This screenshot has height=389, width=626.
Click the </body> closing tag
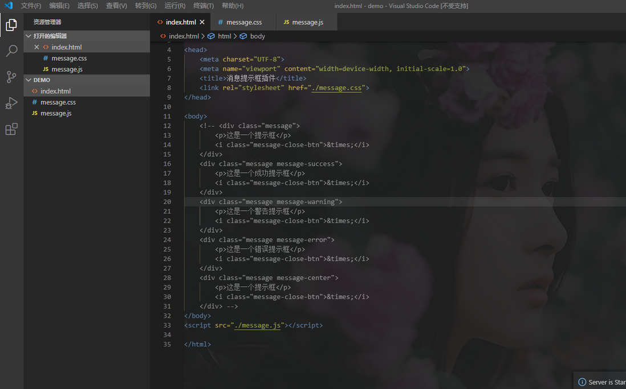click(x=197, y=316)
